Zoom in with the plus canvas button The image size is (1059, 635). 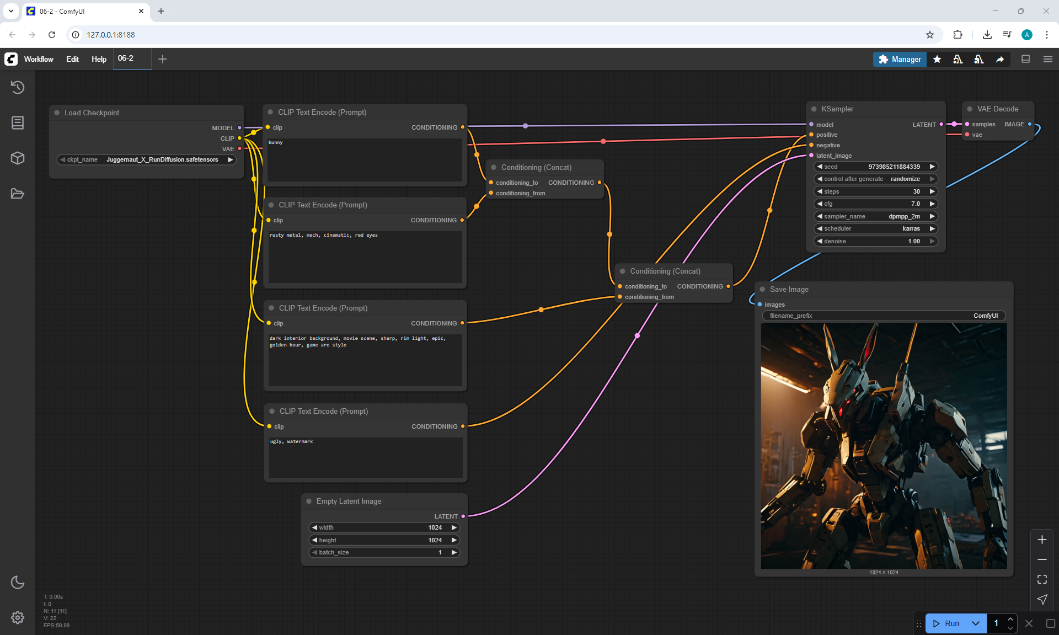(x=1042, y=540)
